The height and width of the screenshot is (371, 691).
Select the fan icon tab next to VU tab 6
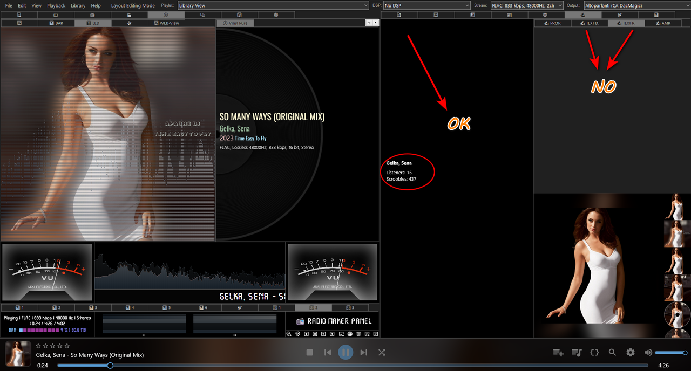240,308
